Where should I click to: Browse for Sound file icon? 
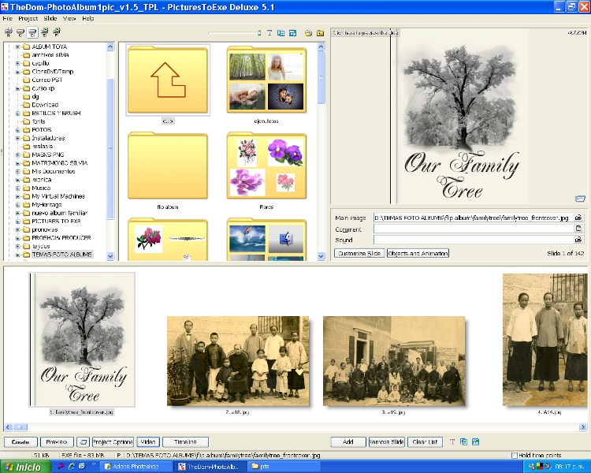click(578, 239)
